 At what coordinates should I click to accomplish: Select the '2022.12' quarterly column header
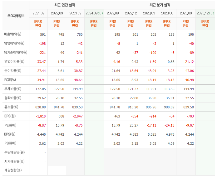131,13
